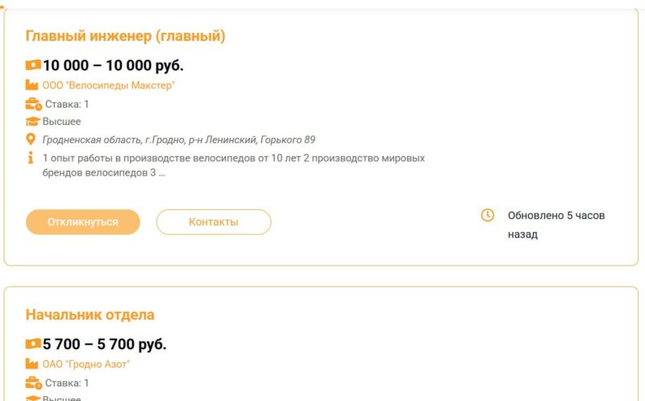
Task: Click the location pin icon by Гродненская область
Action: [31, 139]
